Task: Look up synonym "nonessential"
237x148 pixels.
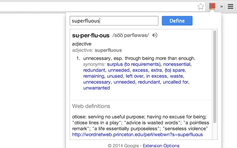Action: pyautogui.click(x=177, y=64)
